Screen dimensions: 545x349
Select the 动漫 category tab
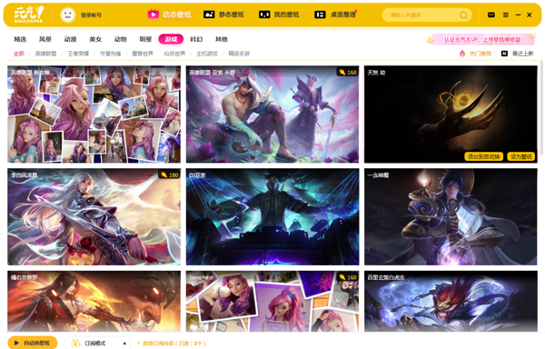pyautogui.click(x=70, y=39)
